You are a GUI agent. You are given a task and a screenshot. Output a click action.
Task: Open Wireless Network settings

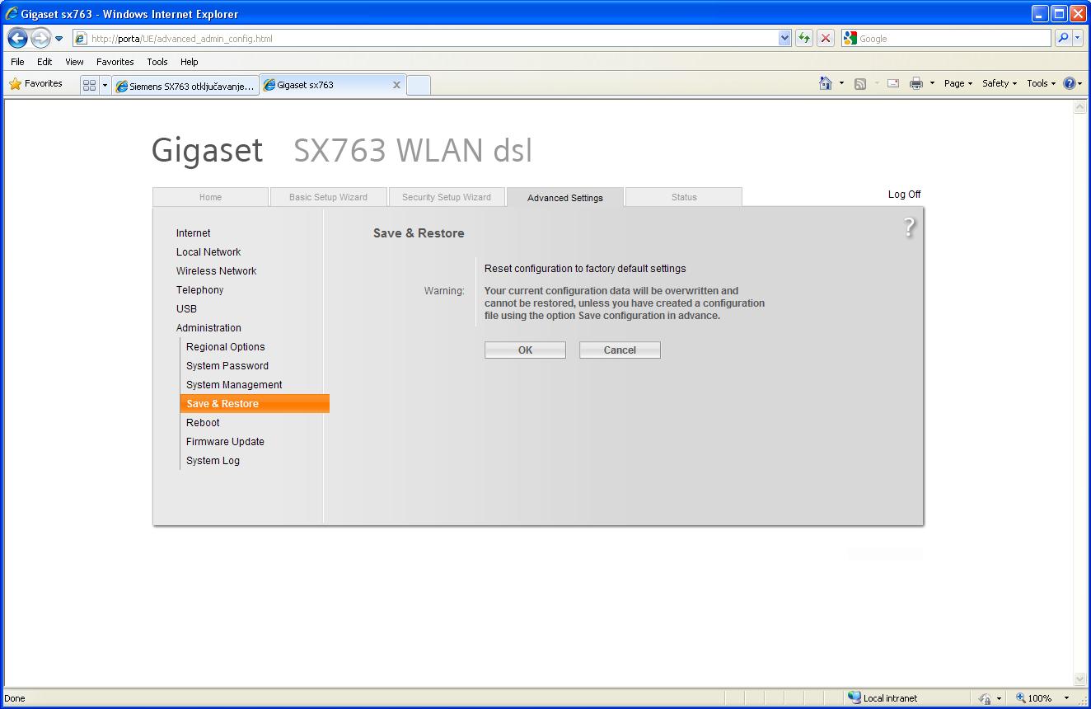[216, 271]
